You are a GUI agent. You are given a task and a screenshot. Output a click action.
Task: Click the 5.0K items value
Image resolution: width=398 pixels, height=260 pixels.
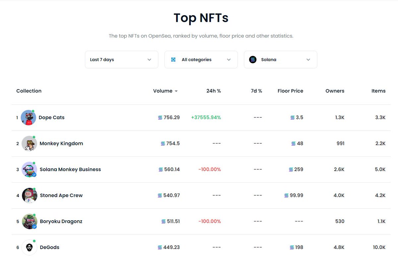coord(380,169)
